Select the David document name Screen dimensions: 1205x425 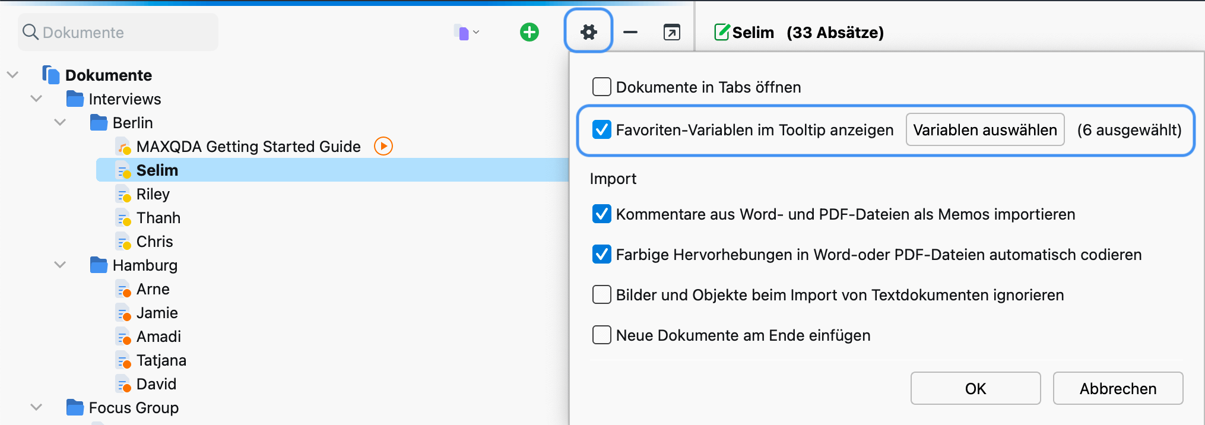click(x=157, y=384)
